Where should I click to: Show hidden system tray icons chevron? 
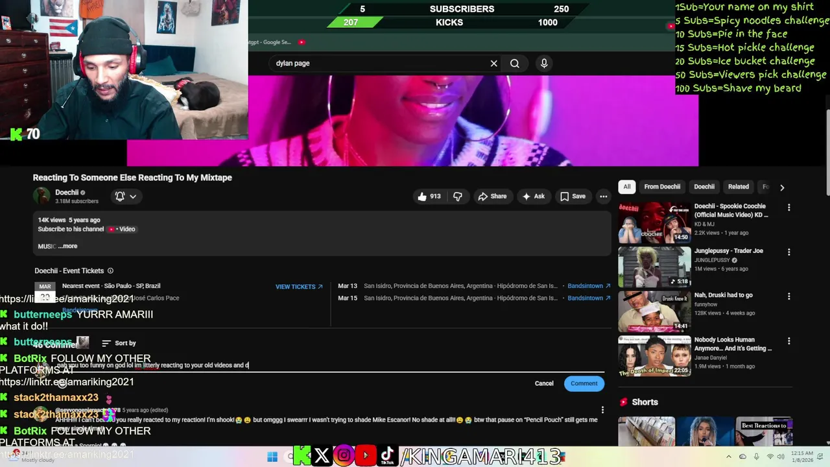point(728,457)
